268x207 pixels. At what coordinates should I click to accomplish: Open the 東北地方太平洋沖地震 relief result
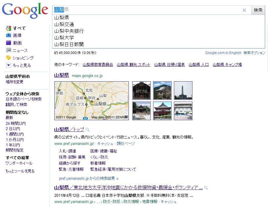coord(129,188)
